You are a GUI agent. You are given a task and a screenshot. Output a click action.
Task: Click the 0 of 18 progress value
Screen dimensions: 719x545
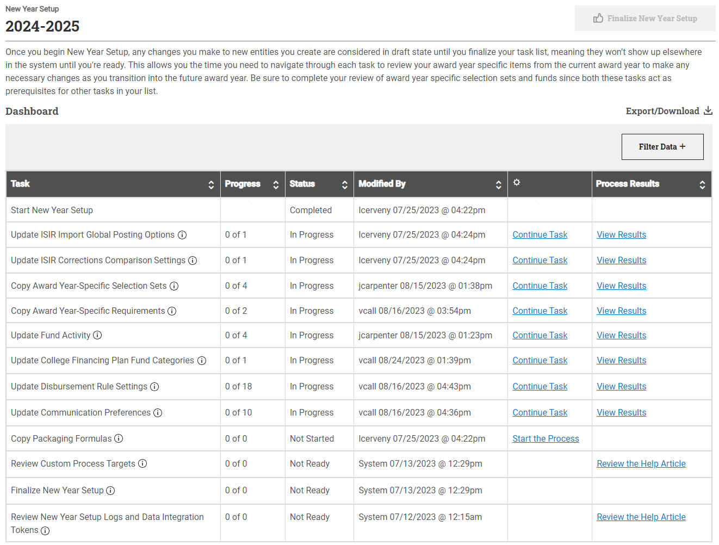[238, 387]
